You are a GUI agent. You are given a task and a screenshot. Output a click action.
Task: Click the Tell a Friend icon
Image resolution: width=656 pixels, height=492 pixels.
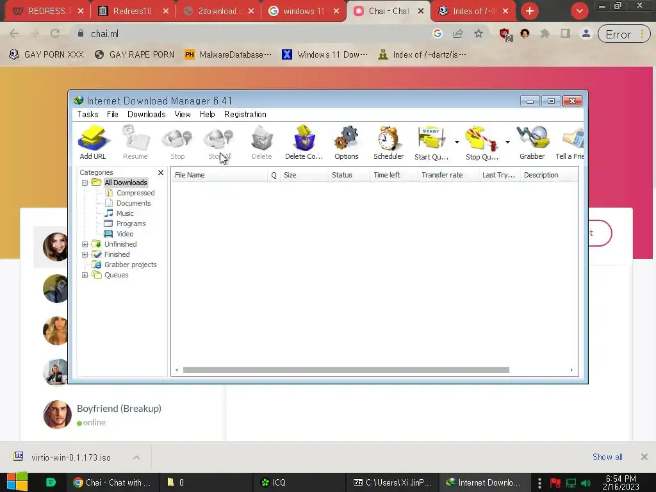[x=570, y=142]
